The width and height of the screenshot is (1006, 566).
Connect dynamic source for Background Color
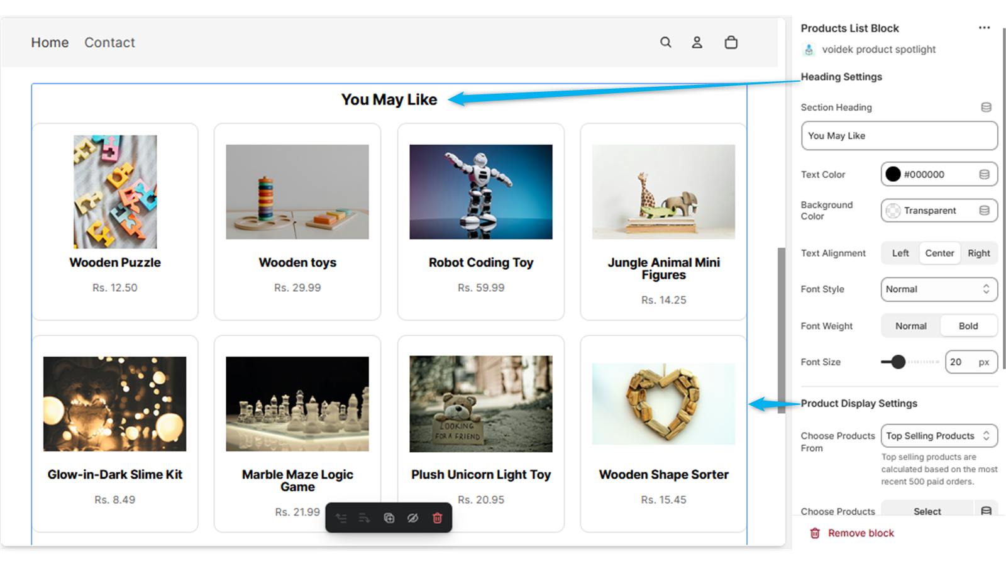(984, 211)
